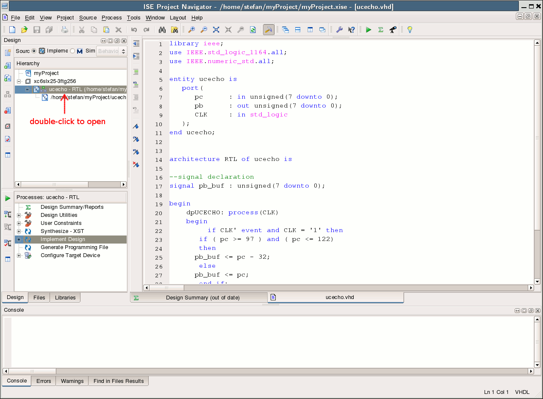Viewport: 543px width, 399px height.
Task: Open the Design Summary (out of date) tab
Action: click(202, 297)
